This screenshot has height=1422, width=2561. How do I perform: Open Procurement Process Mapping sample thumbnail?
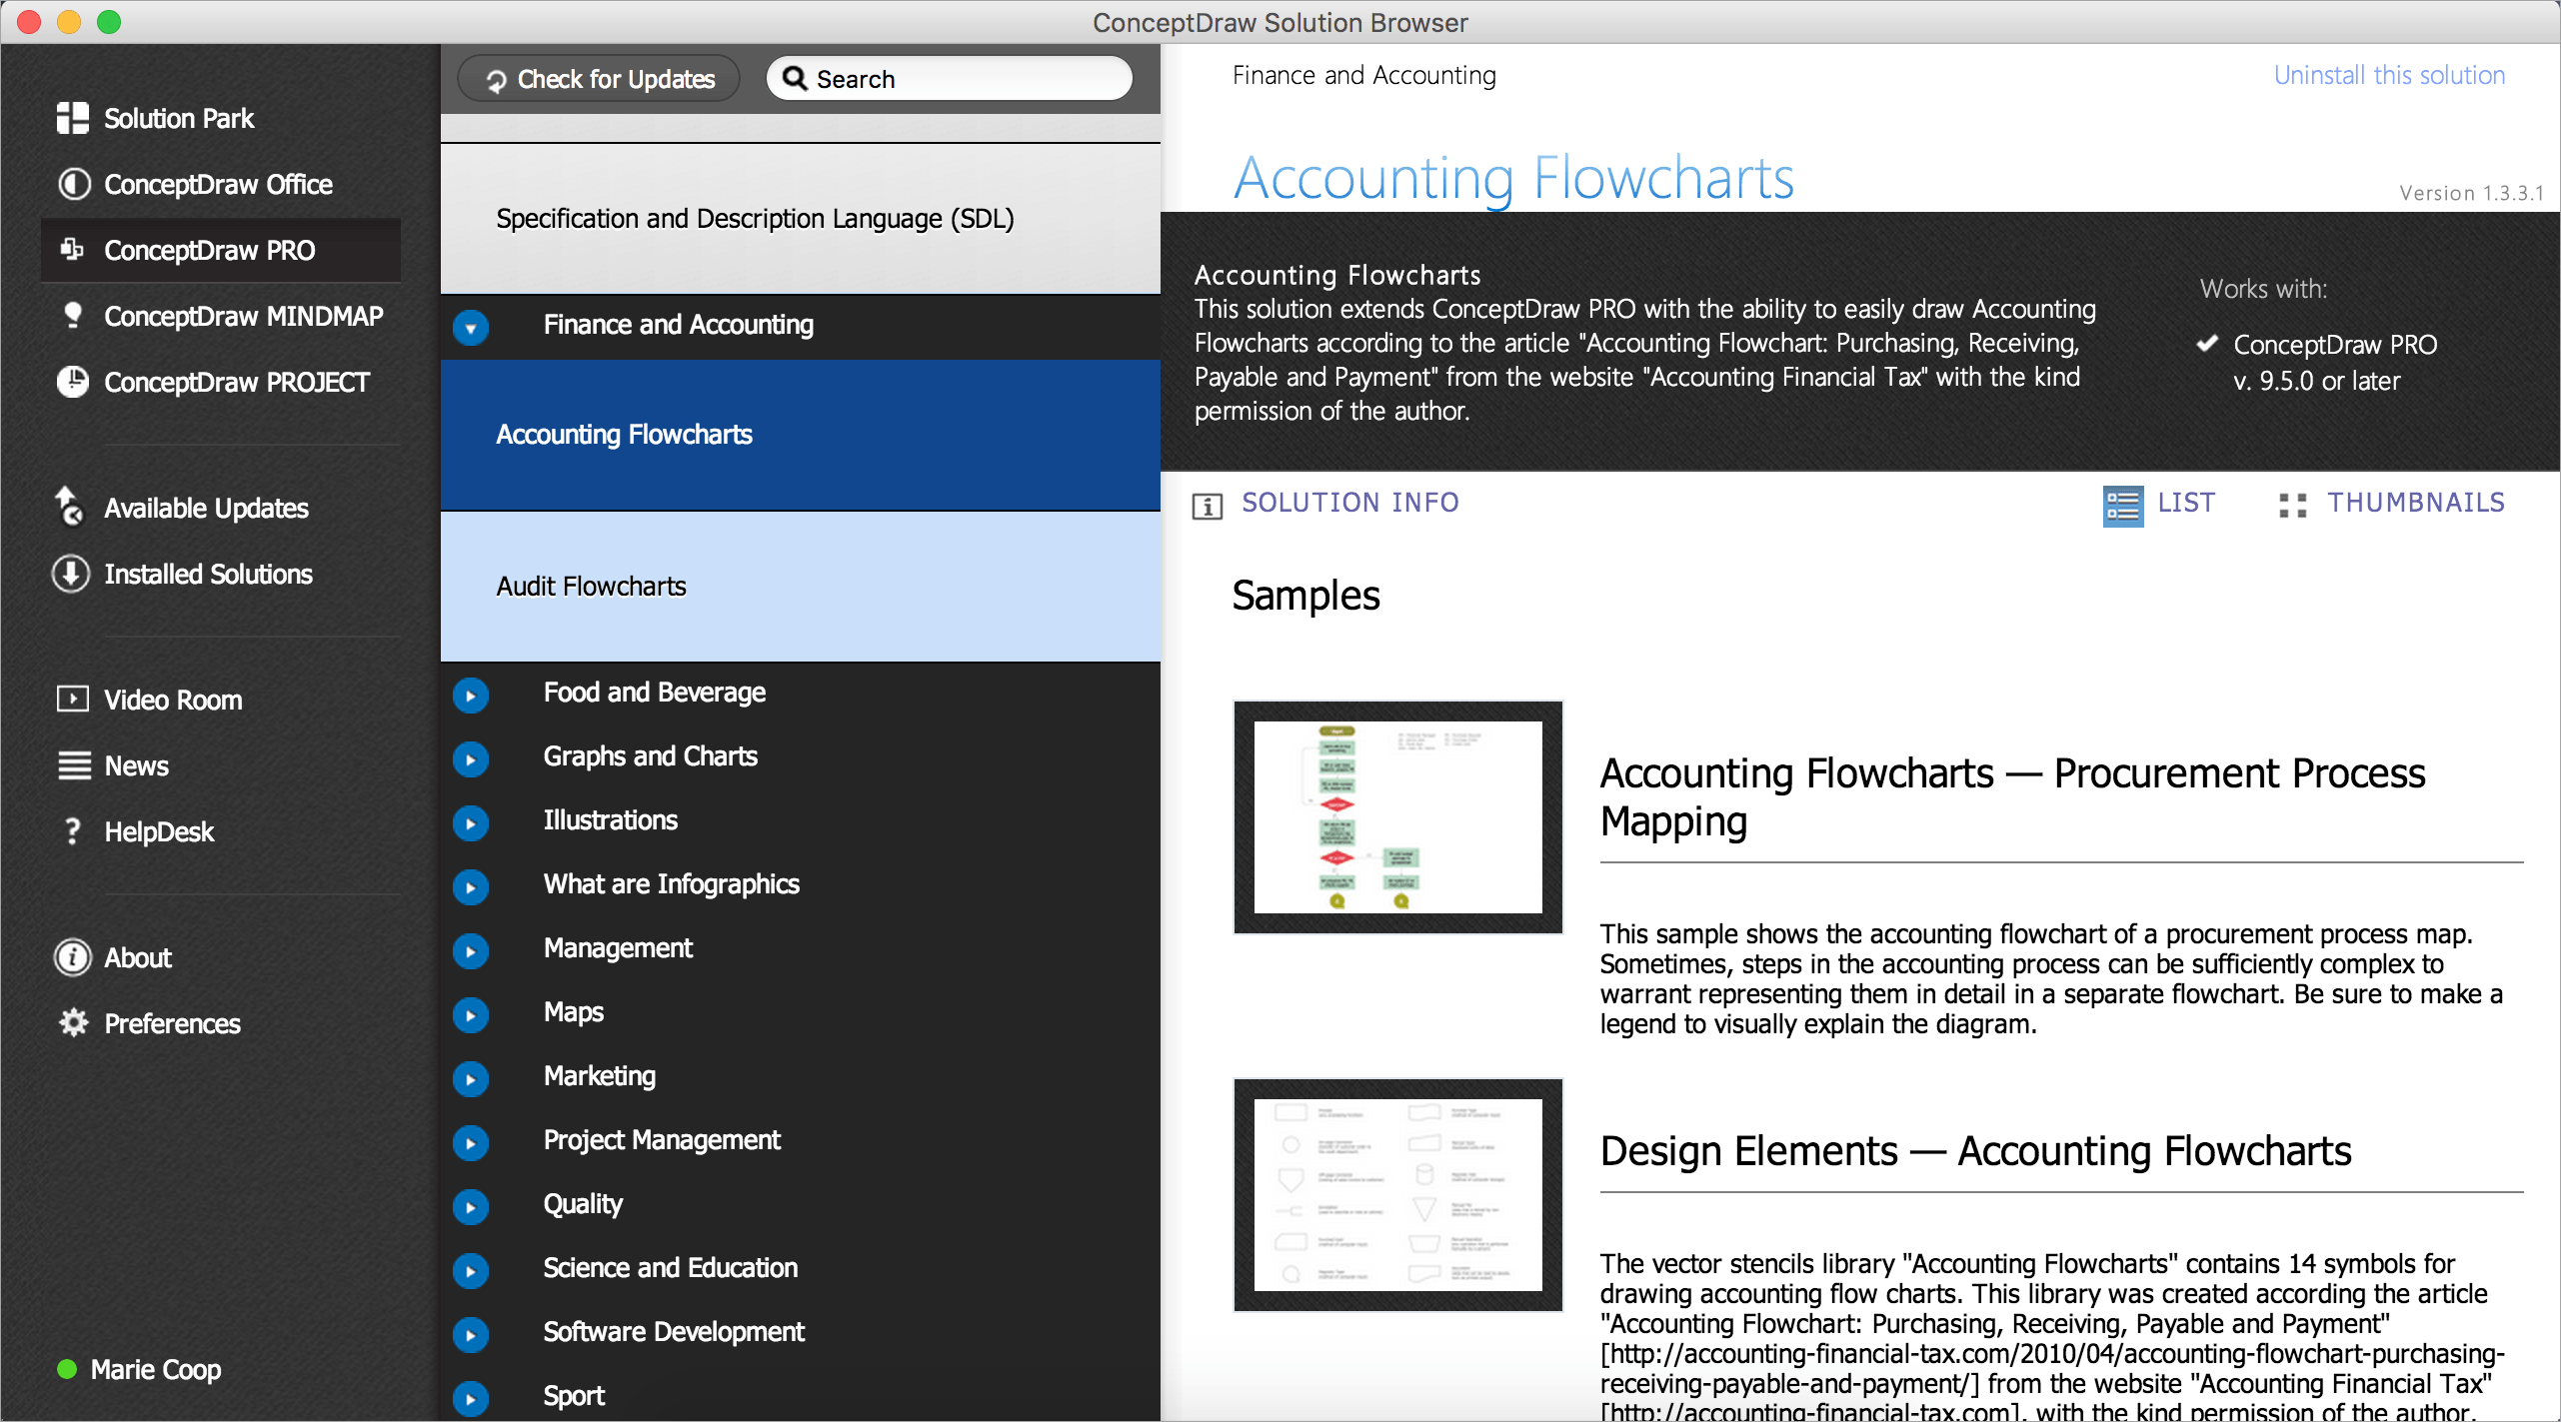(x=1397, y=817)
